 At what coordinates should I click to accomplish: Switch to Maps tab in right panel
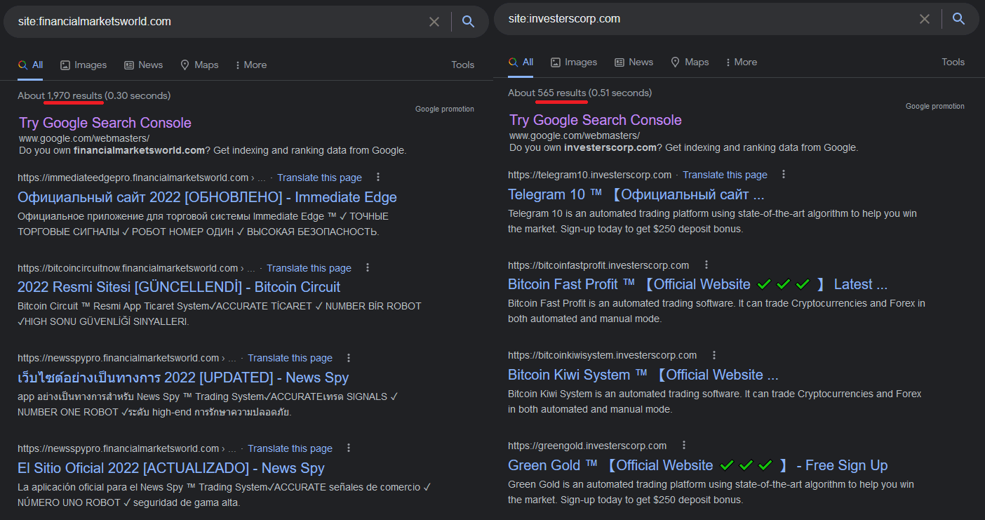690,62
